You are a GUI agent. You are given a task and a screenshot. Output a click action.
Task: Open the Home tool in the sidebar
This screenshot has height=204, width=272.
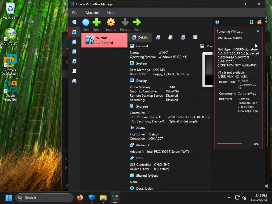[x=74, y=22]
